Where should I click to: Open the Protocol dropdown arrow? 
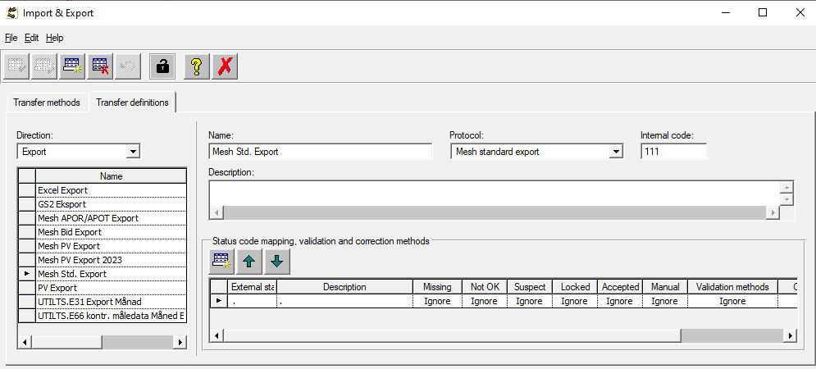616,152
